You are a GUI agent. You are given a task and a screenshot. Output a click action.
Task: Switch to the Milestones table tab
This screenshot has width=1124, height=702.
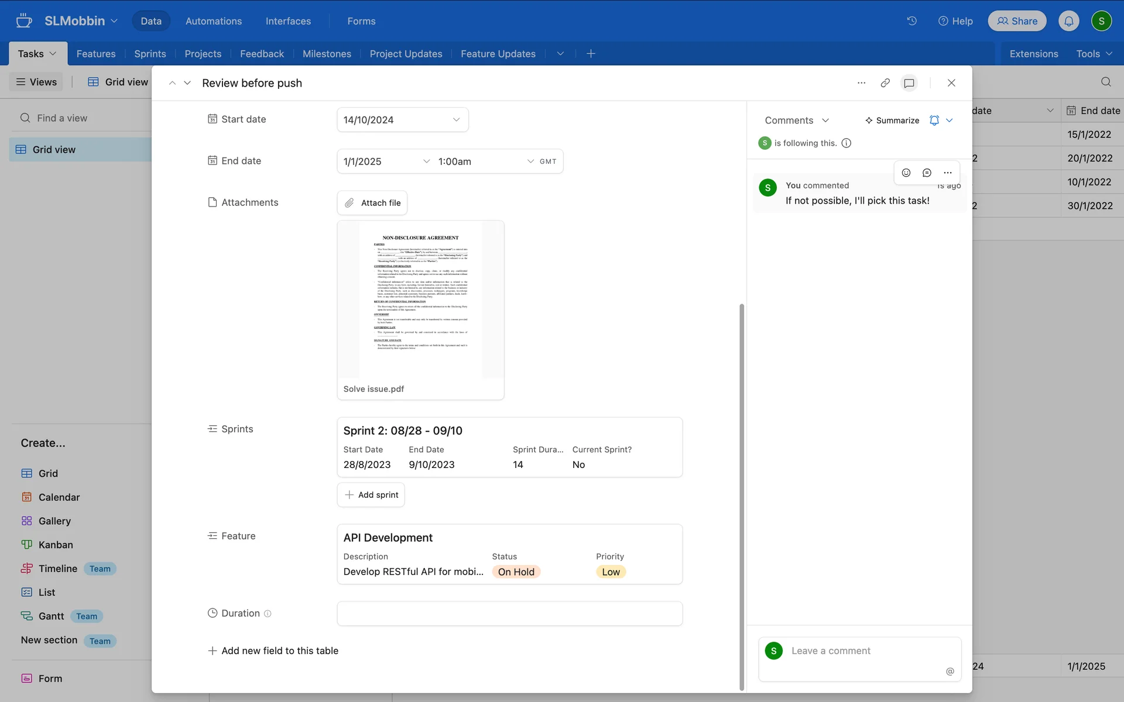[x=327, y=54]
